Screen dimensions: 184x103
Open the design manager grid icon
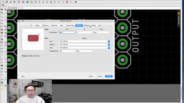click(23, 2)
